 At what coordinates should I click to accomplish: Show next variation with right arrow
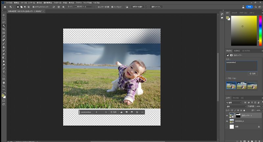pyautogui.click(x=106, y=112)
